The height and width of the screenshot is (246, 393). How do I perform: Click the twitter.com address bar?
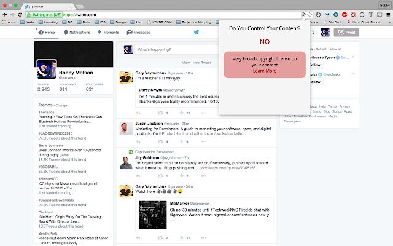click(x=163, y=15)
